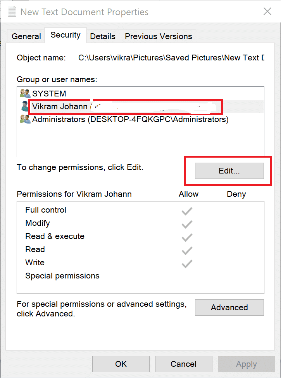Select SYSTEM in the user names list

point(50,93)
